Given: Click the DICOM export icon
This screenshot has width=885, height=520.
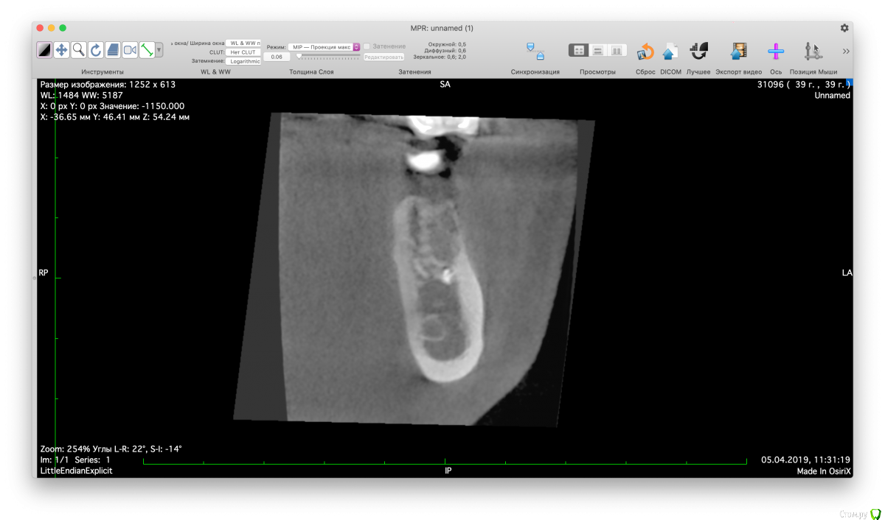Looking at the screenshot, I should (670, 52).
